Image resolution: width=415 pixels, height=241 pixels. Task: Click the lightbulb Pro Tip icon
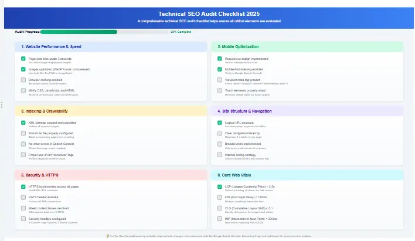coord(108,236)
